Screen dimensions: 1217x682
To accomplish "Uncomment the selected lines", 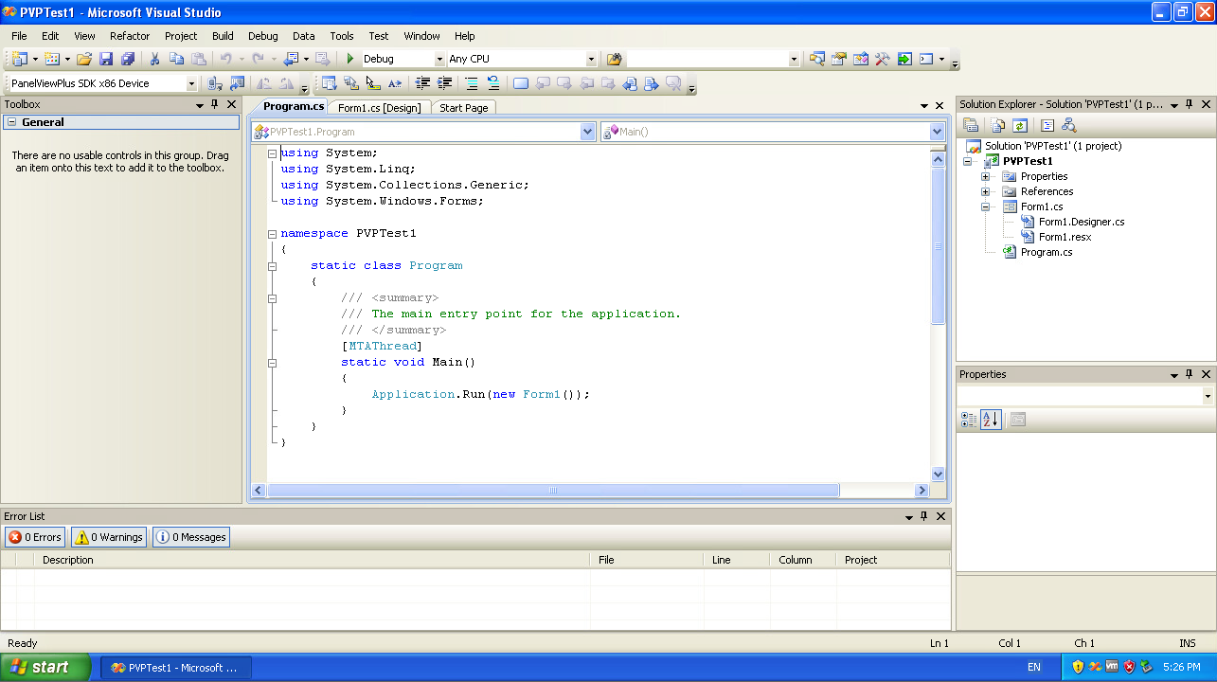I will pos(492,83).
